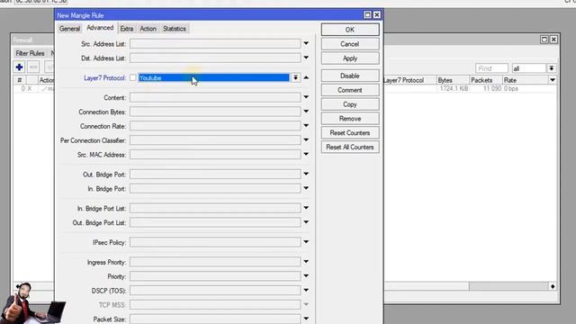
Task: Select the 1724.1 KiB bytes cell
Action: tap(454, 88)
